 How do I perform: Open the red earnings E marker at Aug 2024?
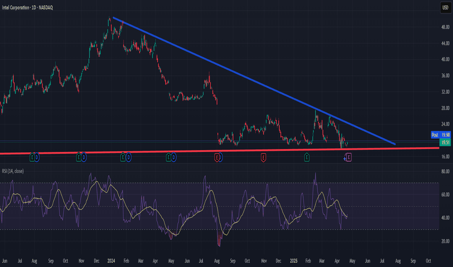pyautogui.click(x=217, y=158)
